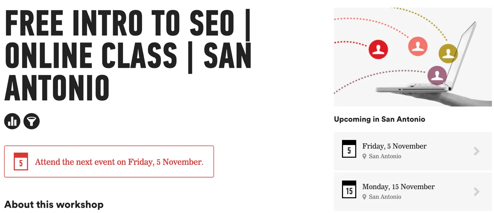Open Attend the next event on Friday link
The width and height of the screenshot is (494, 213).
119,162
